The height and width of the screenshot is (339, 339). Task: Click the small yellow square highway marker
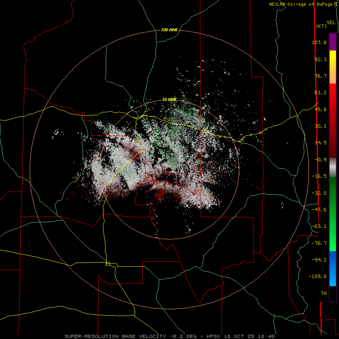pyautogui.click(x=108, y=264)
